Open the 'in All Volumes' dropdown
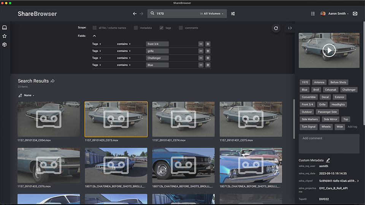The width and height of the screenshot is (365, 205). point(212,14)
